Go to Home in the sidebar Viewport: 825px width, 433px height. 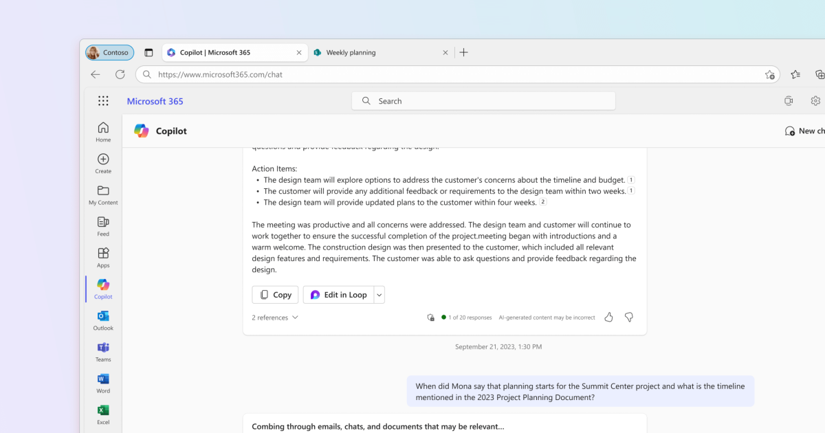coord(103,132)
